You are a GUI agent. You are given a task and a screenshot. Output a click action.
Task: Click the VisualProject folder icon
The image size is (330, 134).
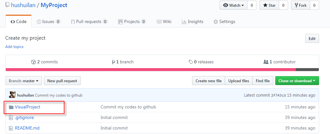tap(11, 107)
